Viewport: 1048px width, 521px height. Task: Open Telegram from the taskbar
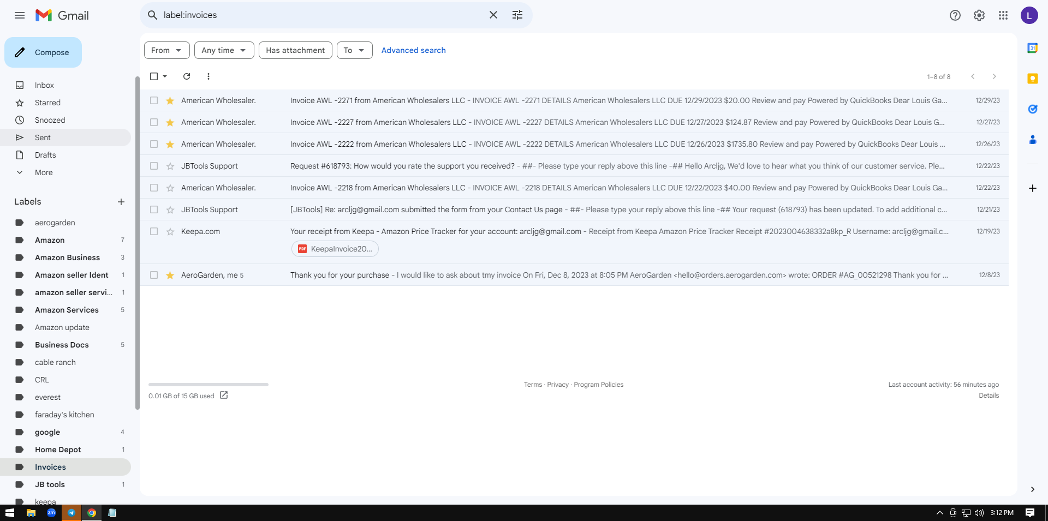pyautogui.click(x=72, y=513)
